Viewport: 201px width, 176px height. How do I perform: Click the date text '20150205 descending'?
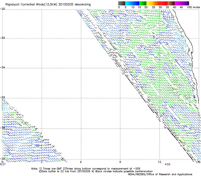tap(75, 5)
